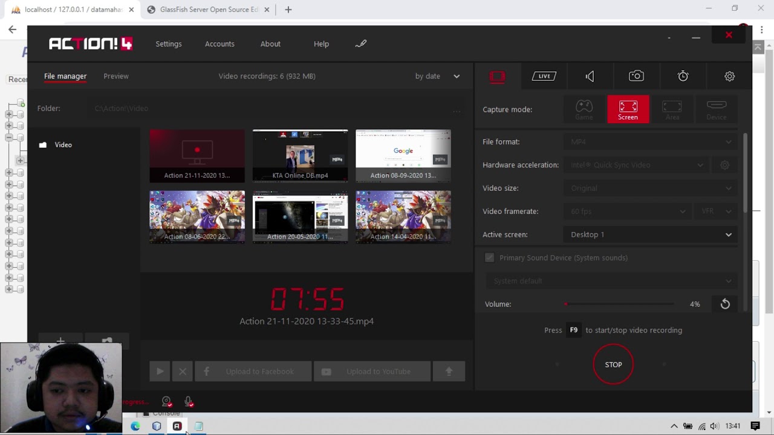Go back in the browser
The width and height of the screenshot is (774, 435).
point(12,29)
